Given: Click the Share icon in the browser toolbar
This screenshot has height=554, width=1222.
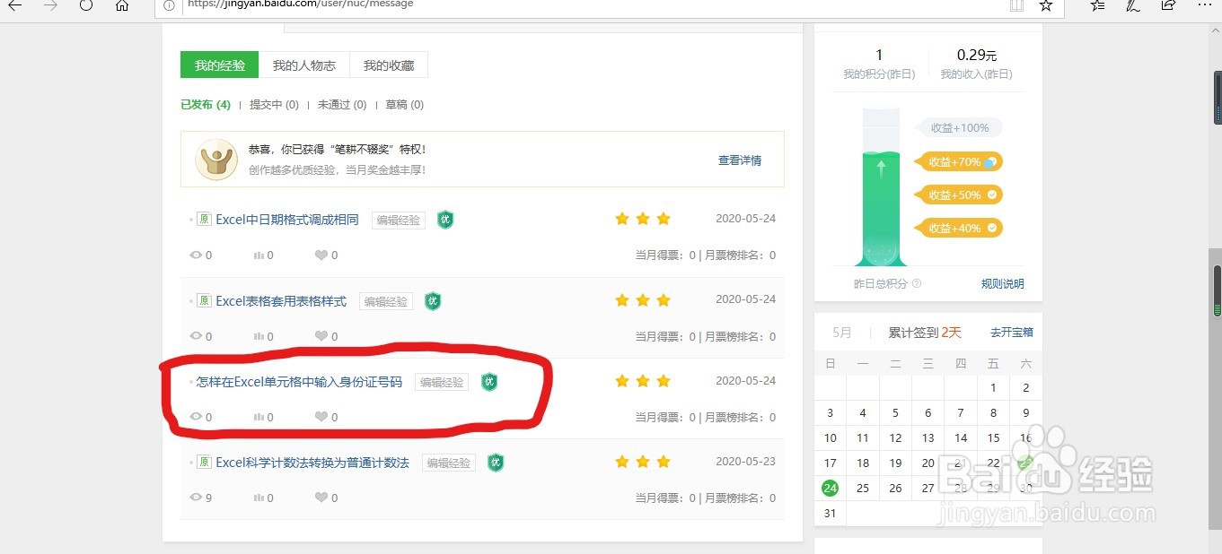Looking at the screenshot, I should [1167, 6].
